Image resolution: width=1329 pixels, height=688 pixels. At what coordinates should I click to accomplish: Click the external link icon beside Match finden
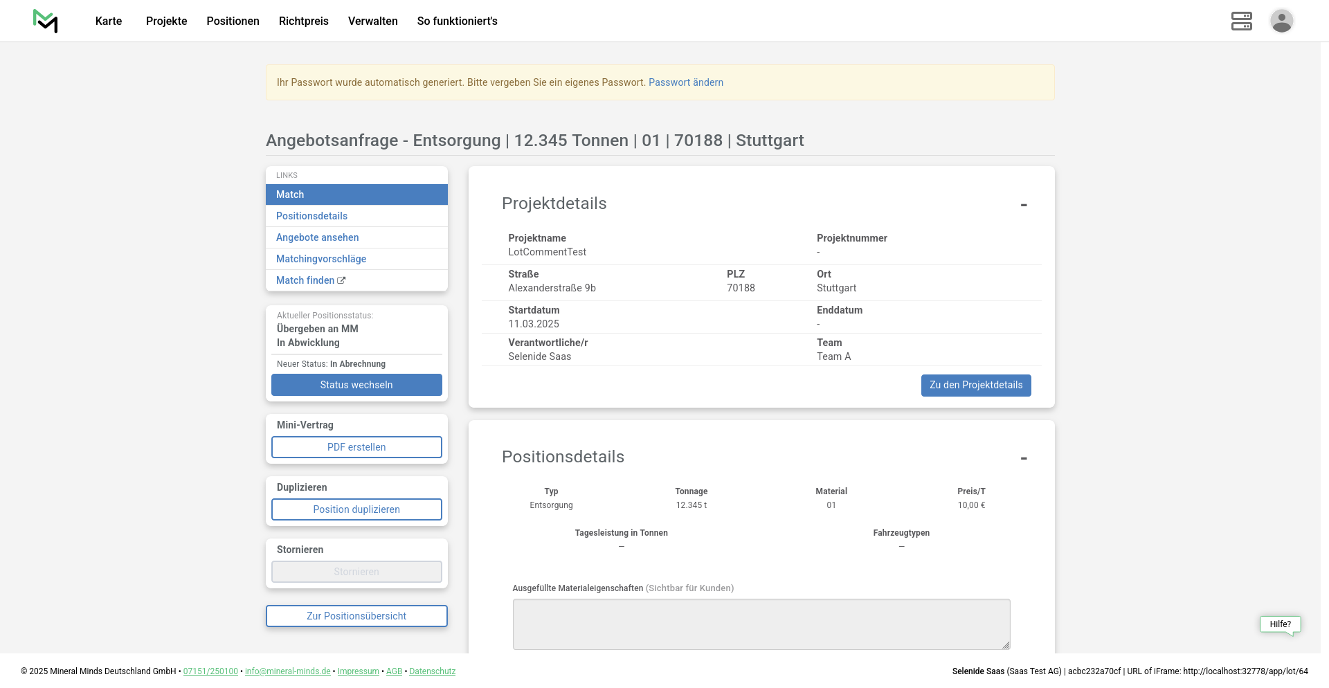341,280
